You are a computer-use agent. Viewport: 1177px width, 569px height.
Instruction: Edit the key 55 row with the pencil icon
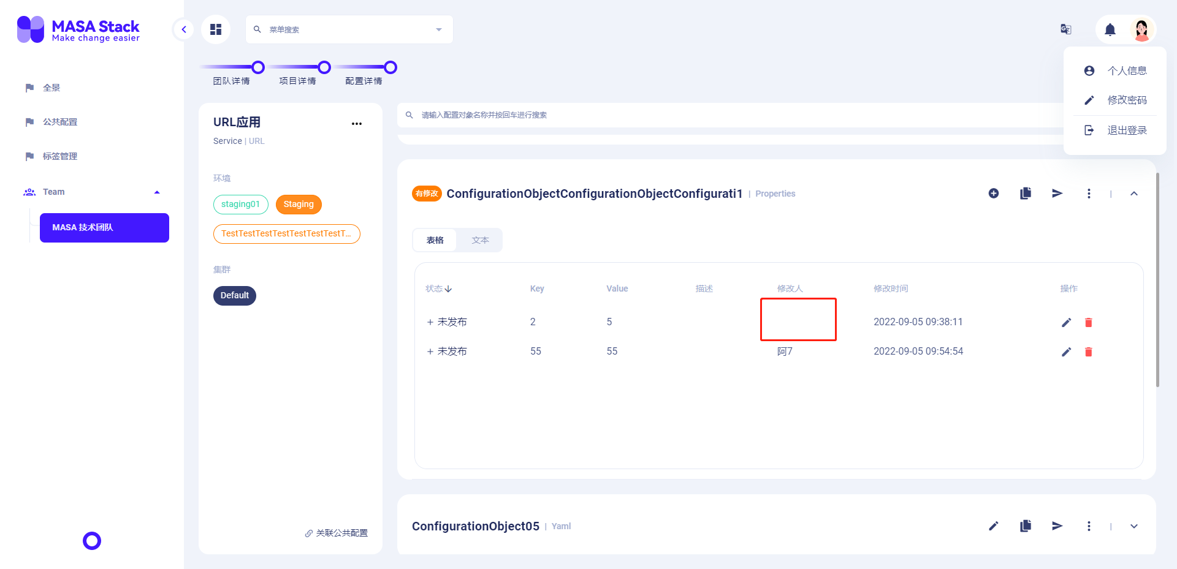[x=1066, y=352]
